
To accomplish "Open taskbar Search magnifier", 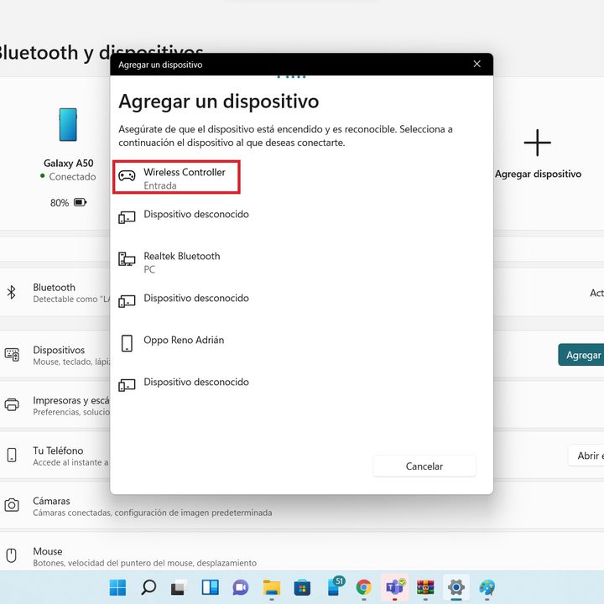I will coord(148,587).
